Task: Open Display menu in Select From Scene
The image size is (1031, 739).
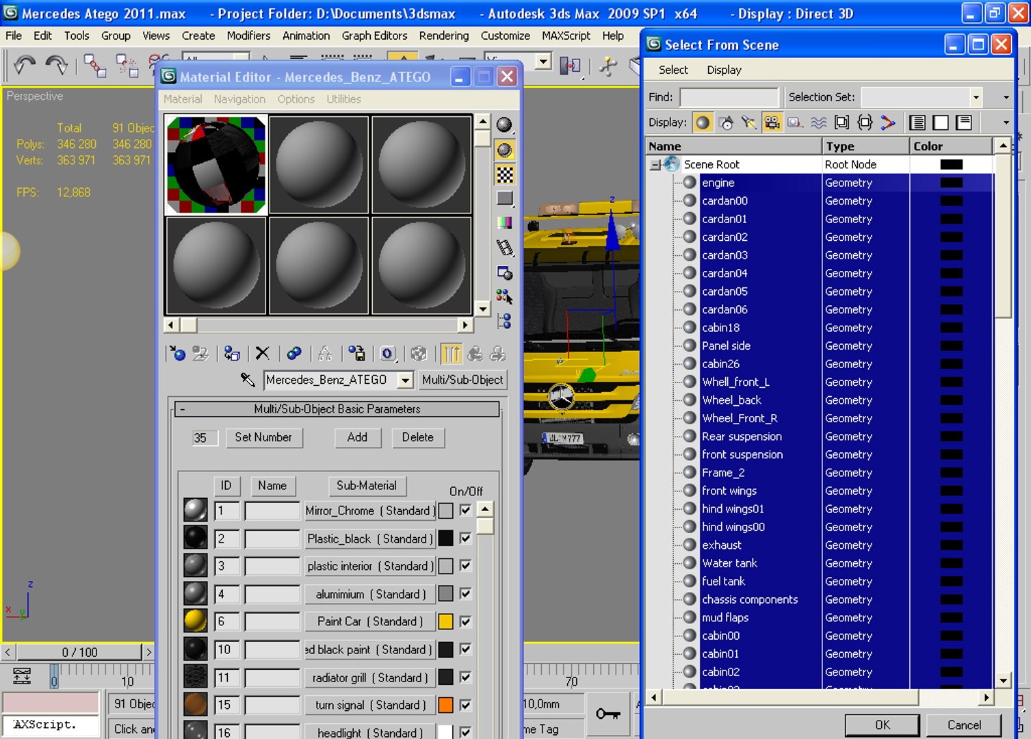Action: 724,70
